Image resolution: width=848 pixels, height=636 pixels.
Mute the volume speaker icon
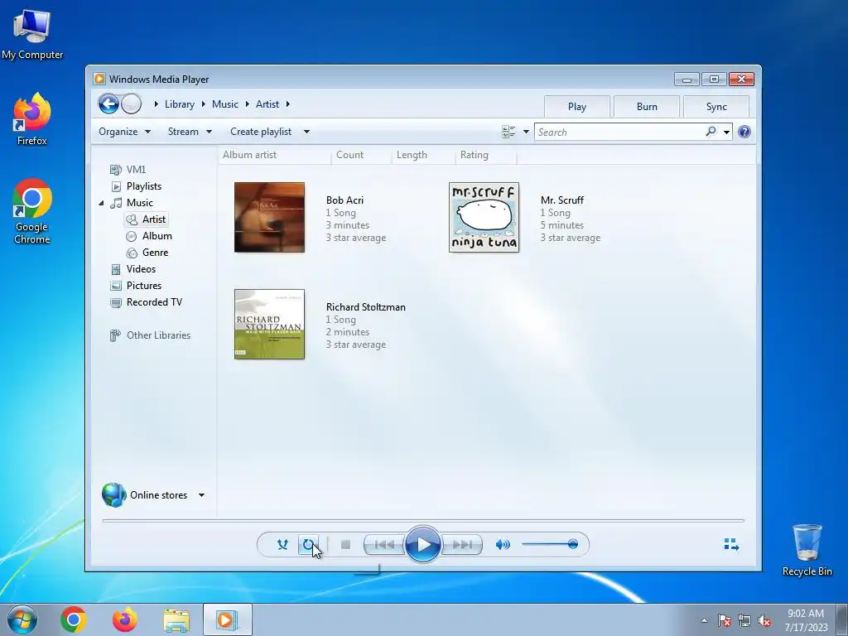tap(503, 545)
